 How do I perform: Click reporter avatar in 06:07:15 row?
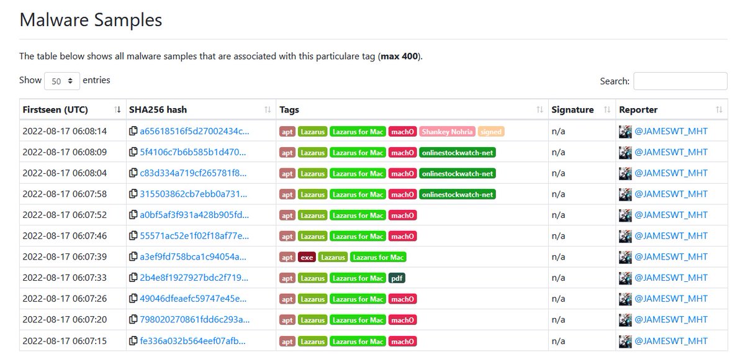625,342
